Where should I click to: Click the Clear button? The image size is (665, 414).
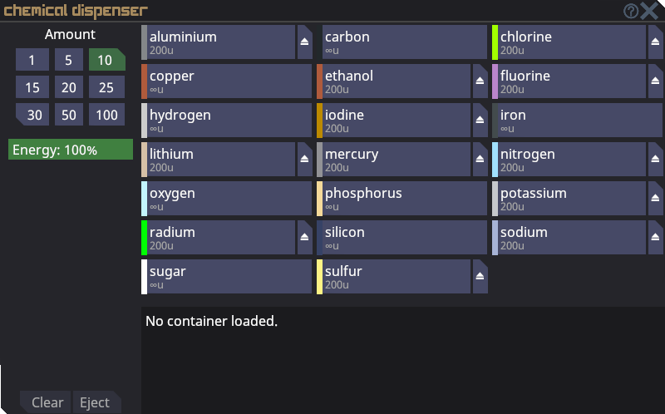[47, 402]
